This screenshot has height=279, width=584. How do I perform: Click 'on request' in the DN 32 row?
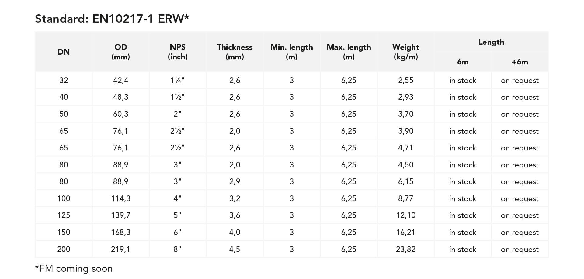tap(520, 81)
